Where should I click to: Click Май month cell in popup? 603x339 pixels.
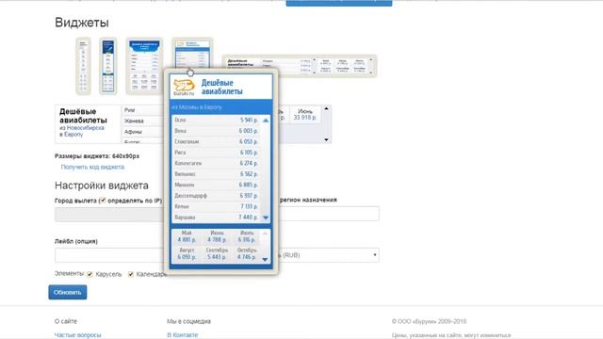pos(187,236)
